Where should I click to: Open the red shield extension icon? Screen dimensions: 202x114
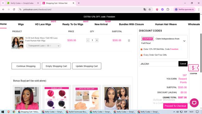coord(157,9)
